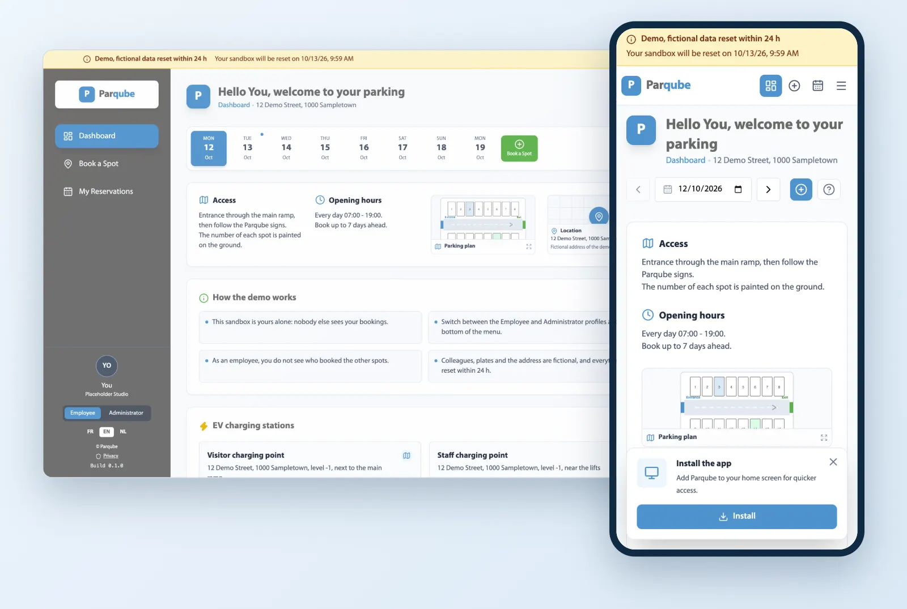
Task: Open Dashboard in the desktop sidebar
Action: click(x=107, y=136)
